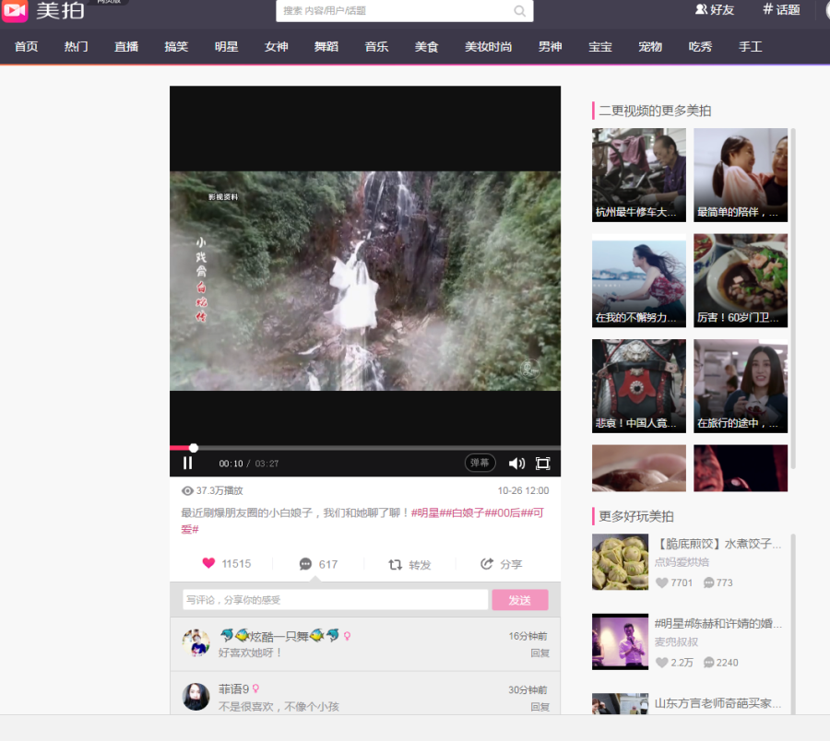Open the #明星# hashtag link
Screen dimensions: 830x741
tap(429, 512)
